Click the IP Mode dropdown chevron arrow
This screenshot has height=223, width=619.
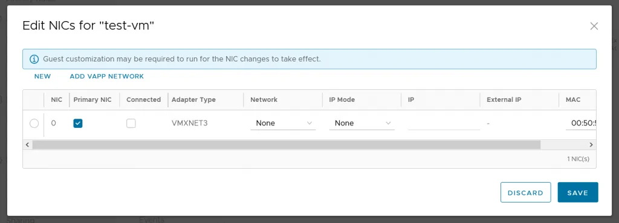(389, 123)
